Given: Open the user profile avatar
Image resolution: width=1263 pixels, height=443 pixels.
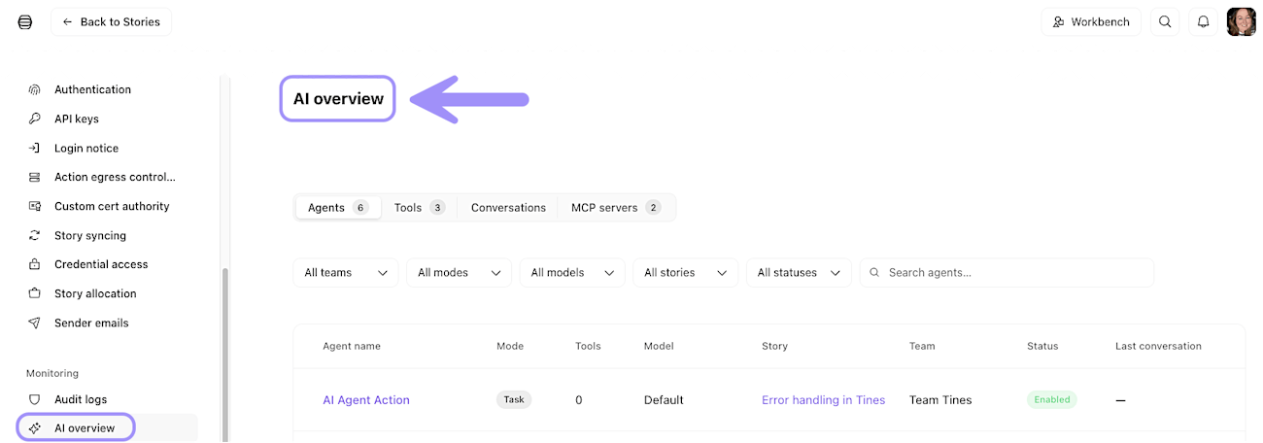Looking at the screenshot, I should (x=1241, y=21).
